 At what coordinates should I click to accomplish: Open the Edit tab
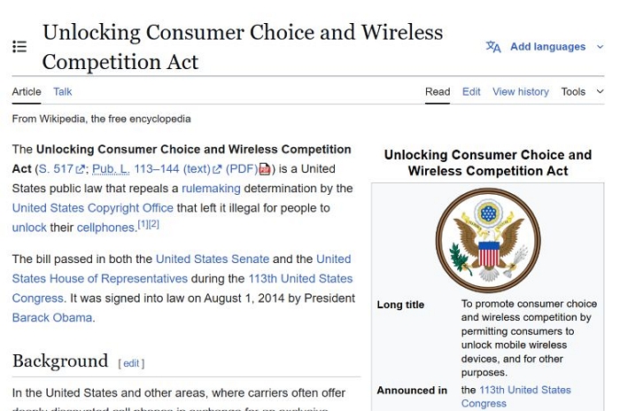(x=471, y=91)
